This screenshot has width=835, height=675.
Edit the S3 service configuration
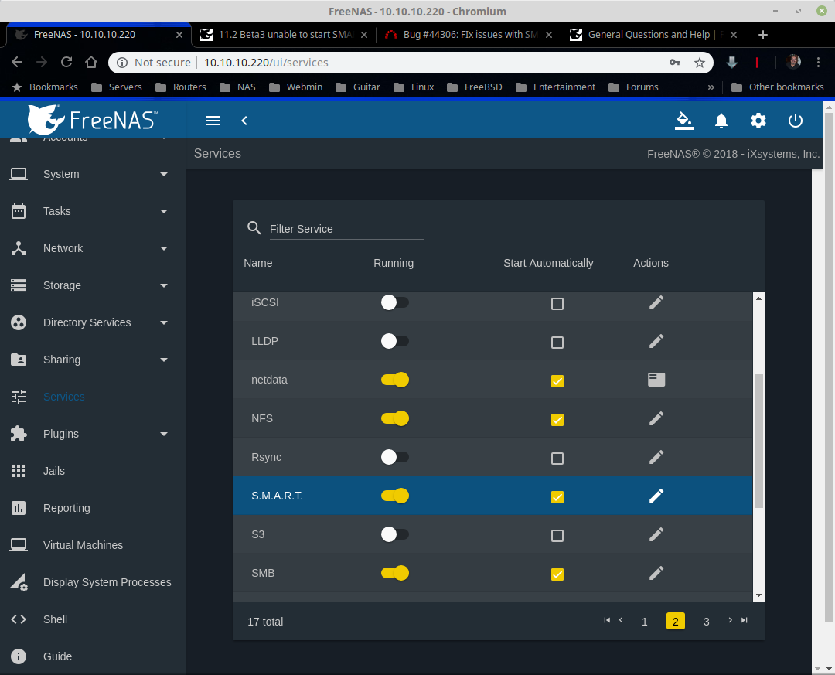[x=656, y=534]
